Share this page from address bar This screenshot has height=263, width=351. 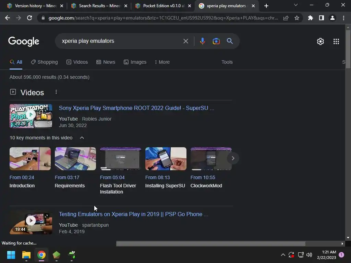click(x=286, y=18)
